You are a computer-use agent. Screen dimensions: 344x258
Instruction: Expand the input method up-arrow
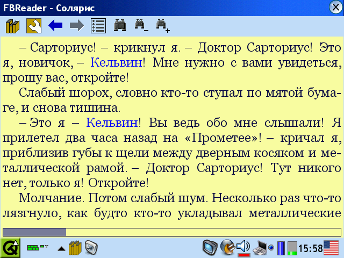[x=61, y=248]
